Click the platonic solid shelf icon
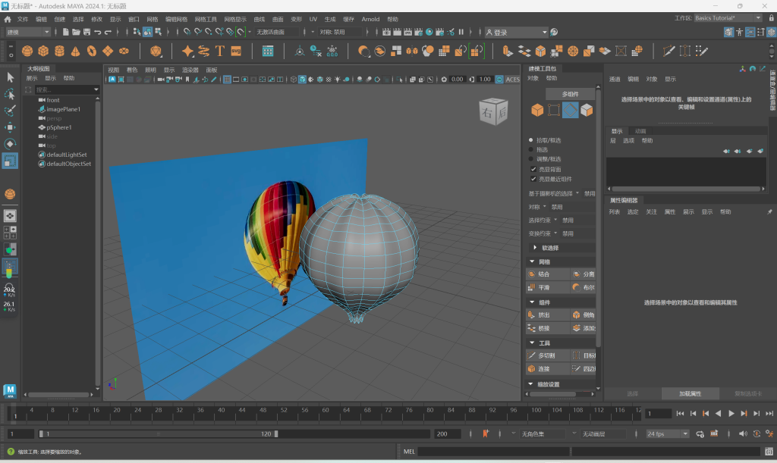 pyautogui.click(x=156, y=51)
